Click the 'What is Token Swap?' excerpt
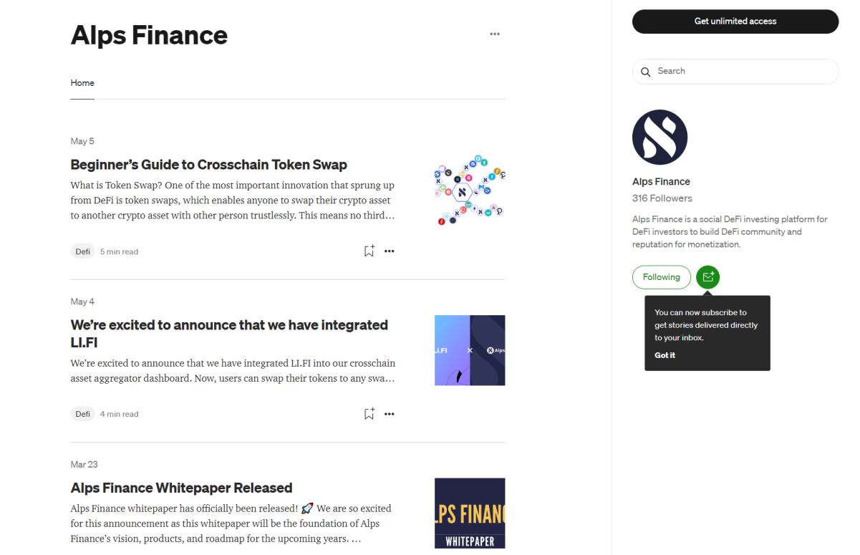Viewport: 860px width, 555px height. [233, 201]
